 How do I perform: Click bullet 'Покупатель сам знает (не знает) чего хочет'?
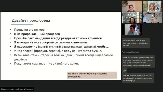pyautogui.click(x=46, y=64)
